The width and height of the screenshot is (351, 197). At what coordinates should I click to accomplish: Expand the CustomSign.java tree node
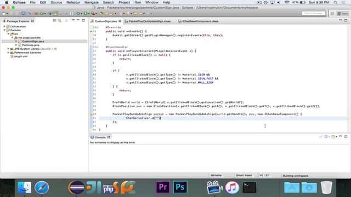click(16, 42)
